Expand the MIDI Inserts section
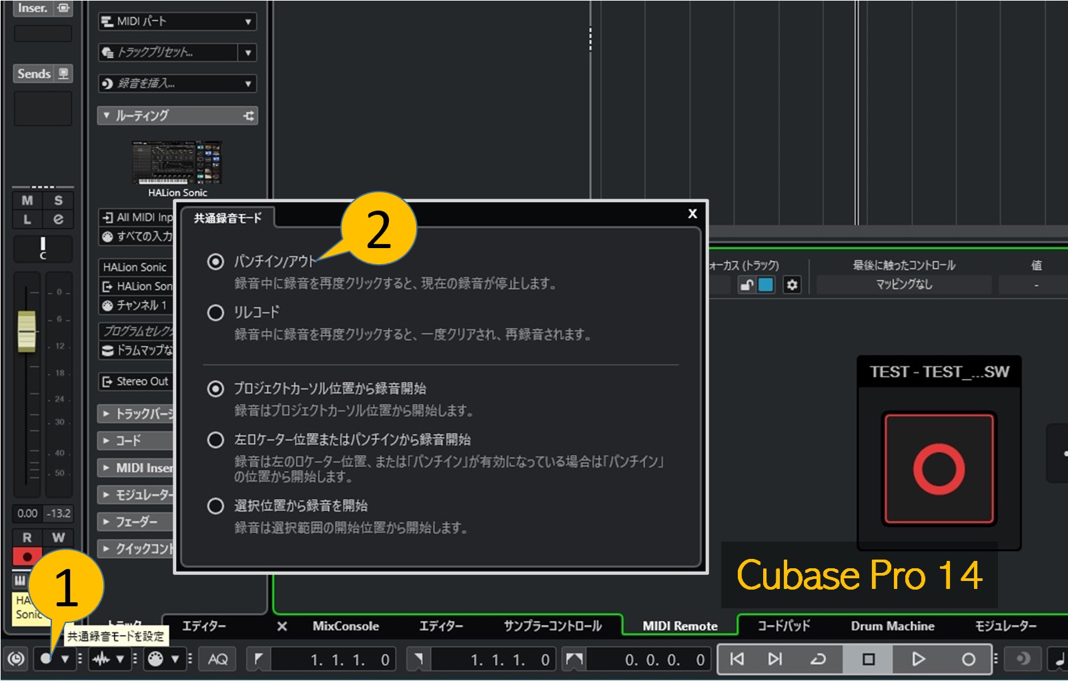Image resolution: width=1068 pixels, height=697 pixels. (x=135, y=468)
